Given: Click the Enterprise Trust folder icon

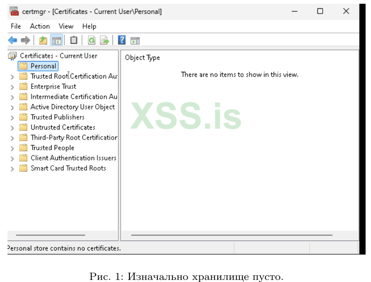Looking at the screenshot, I should click(23, 86).
